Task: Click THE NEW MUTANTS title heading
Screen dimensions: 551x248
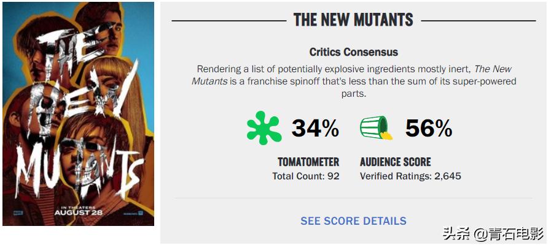Action: pos(353,20)
